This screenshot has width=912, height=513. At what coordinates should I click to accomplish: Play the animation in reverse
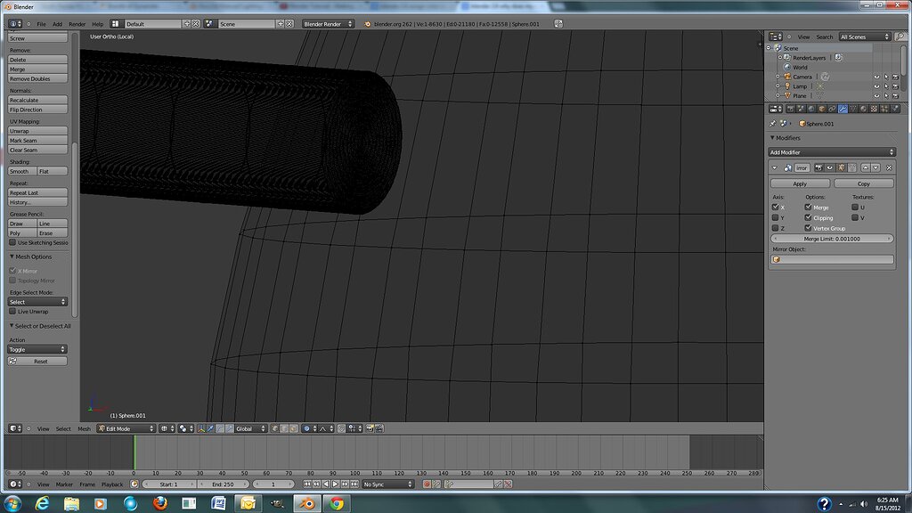click(326, 484)
